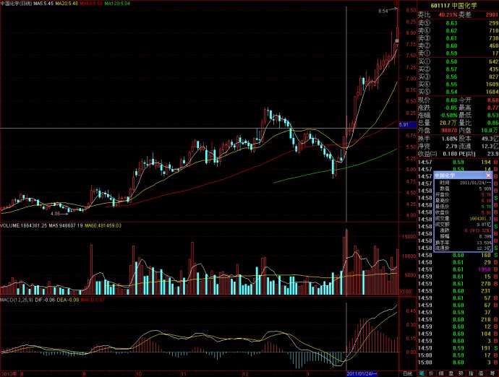Open the 价 tab in bottom bar
499x377 pixels.
click(431, 373)
